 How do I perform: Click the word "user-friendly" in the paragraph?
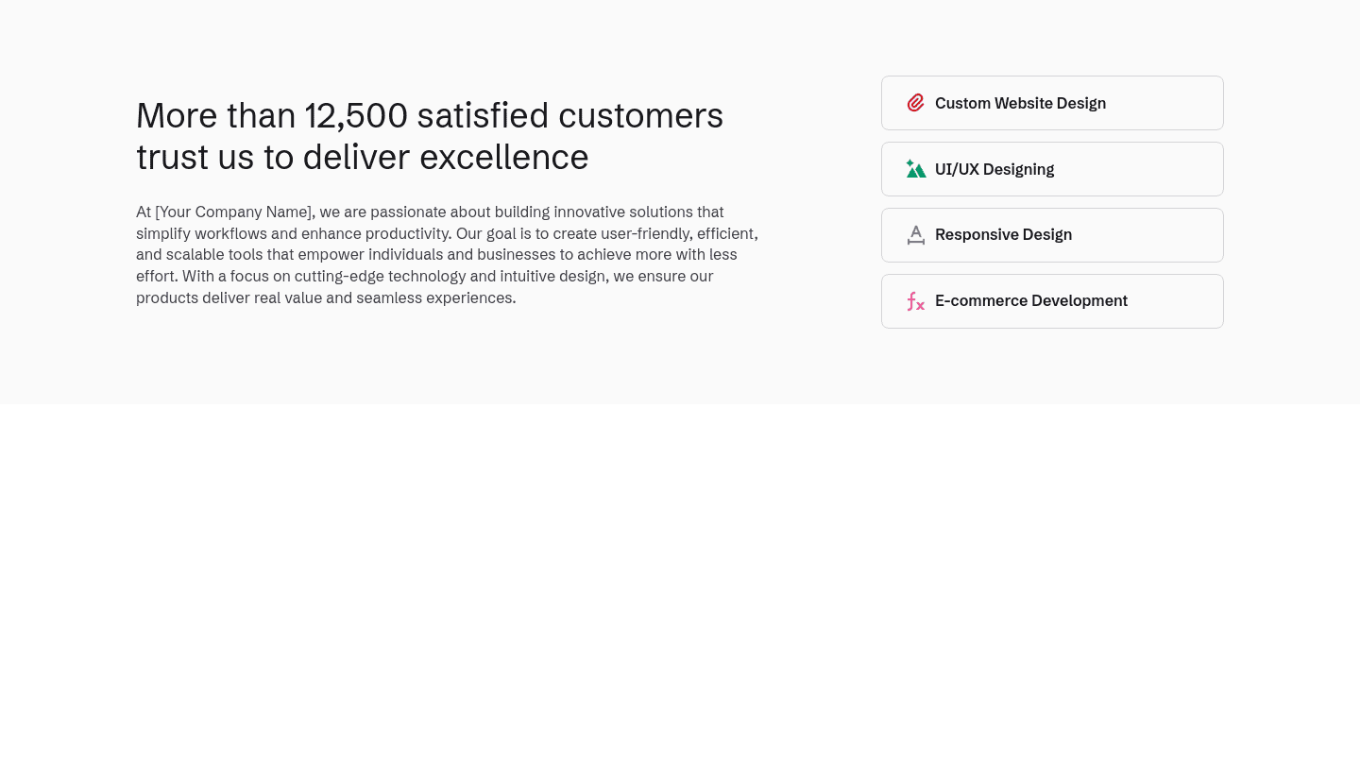645,234
